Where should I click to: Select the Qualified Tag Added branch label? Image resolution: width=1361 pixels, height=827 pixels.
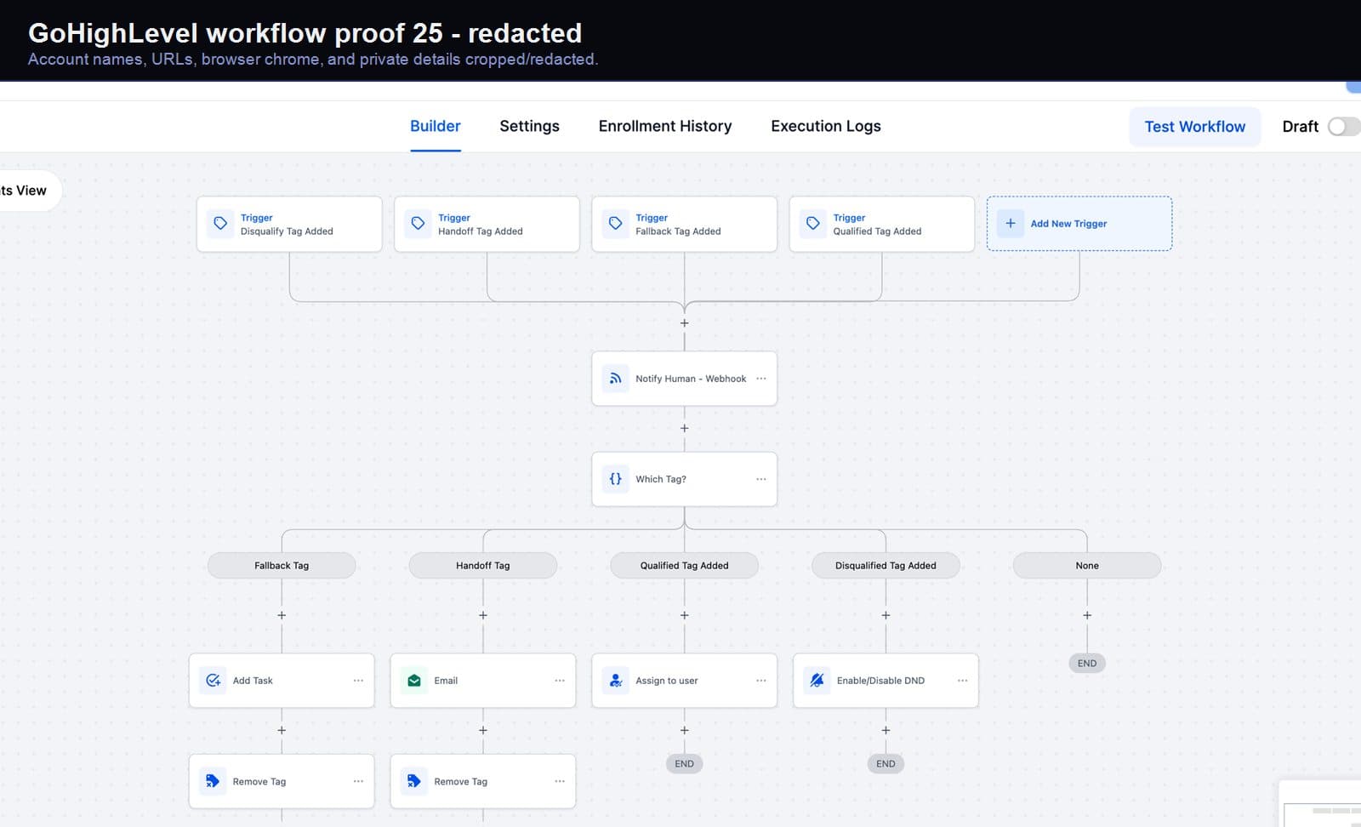685,566
